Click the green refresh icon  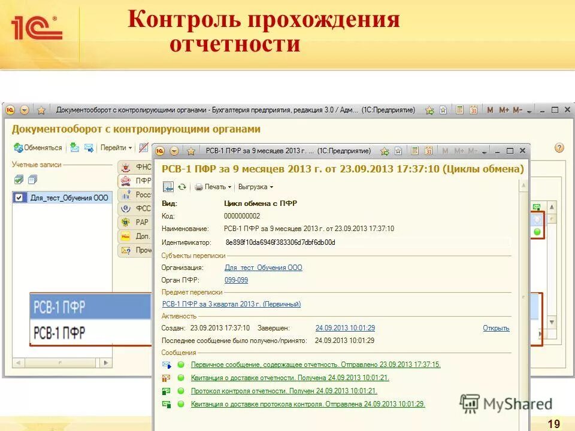(182, 187)
